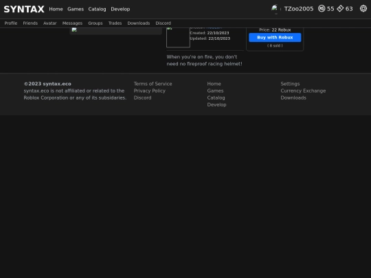This screenshot has height=278, width=371.
Task: Click the Games link in the footer
Action: point(215,91)
